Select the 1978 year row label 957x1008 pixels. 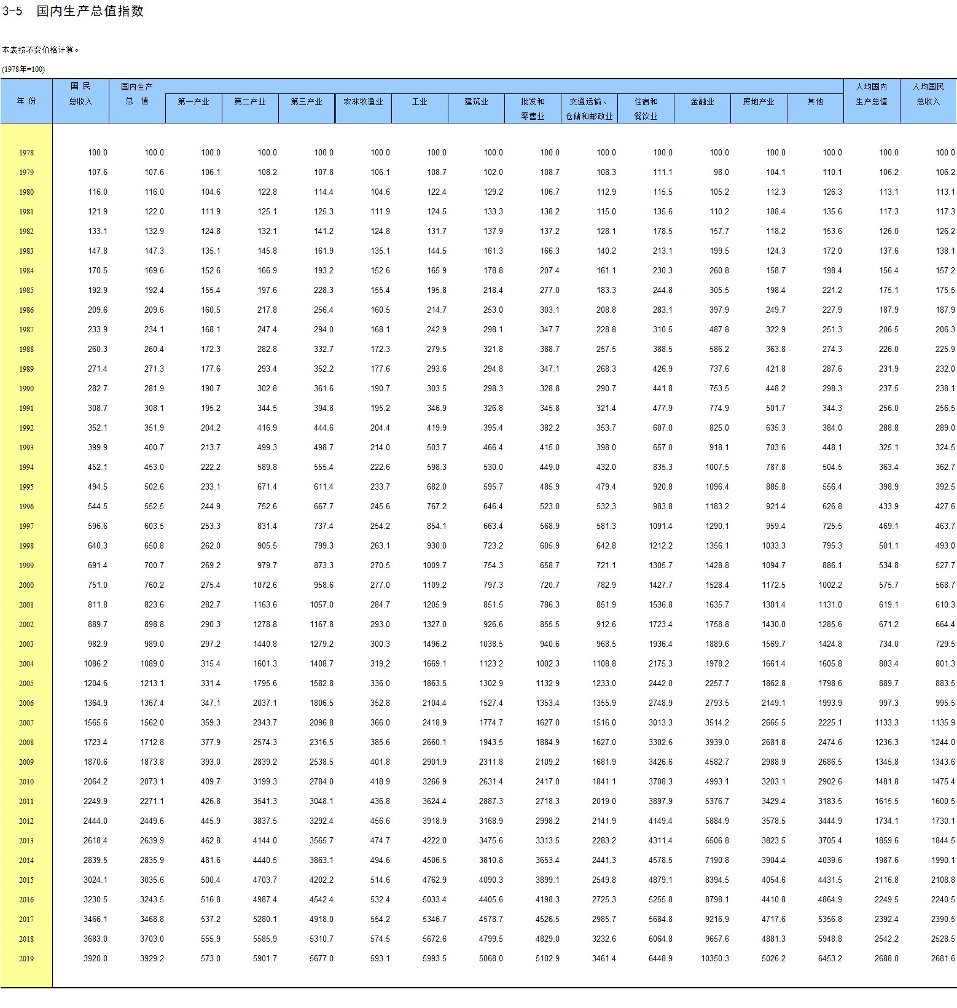click(x=26, y=153)
